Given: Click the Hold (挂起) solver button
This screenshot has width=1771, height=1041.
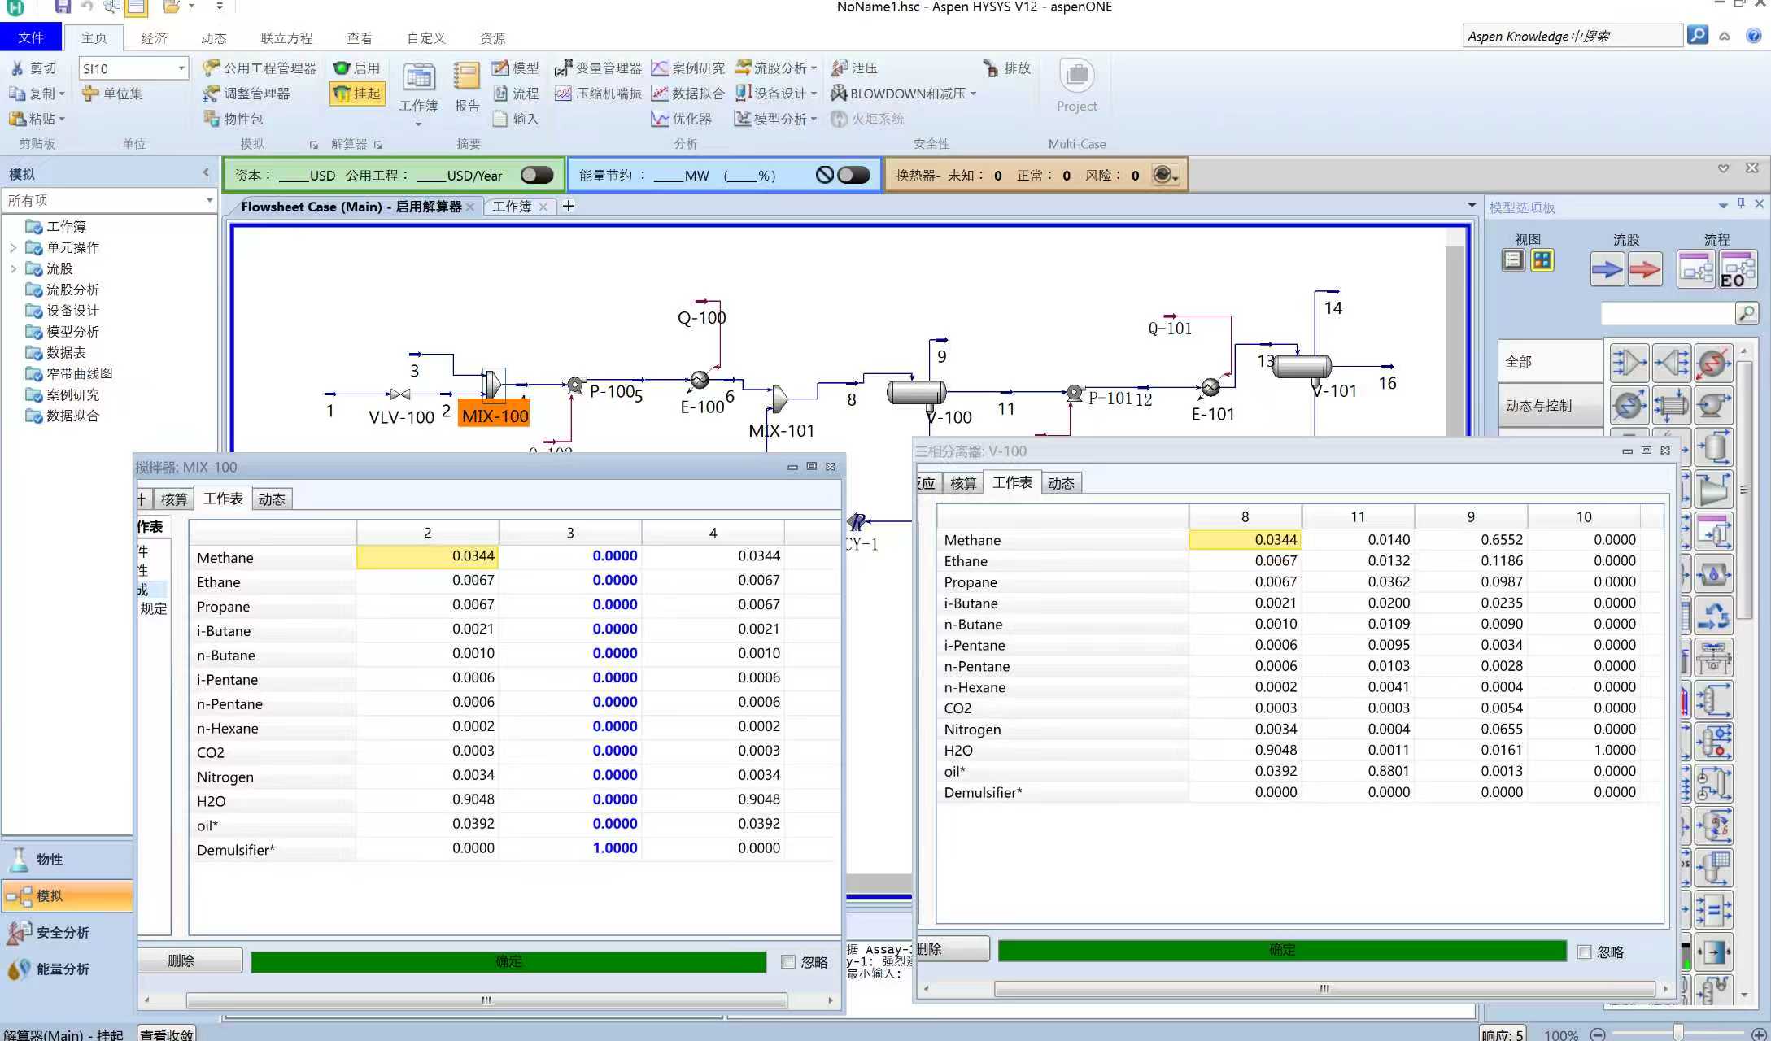Looking at the screenshot, I should click(x=357, y=94).
